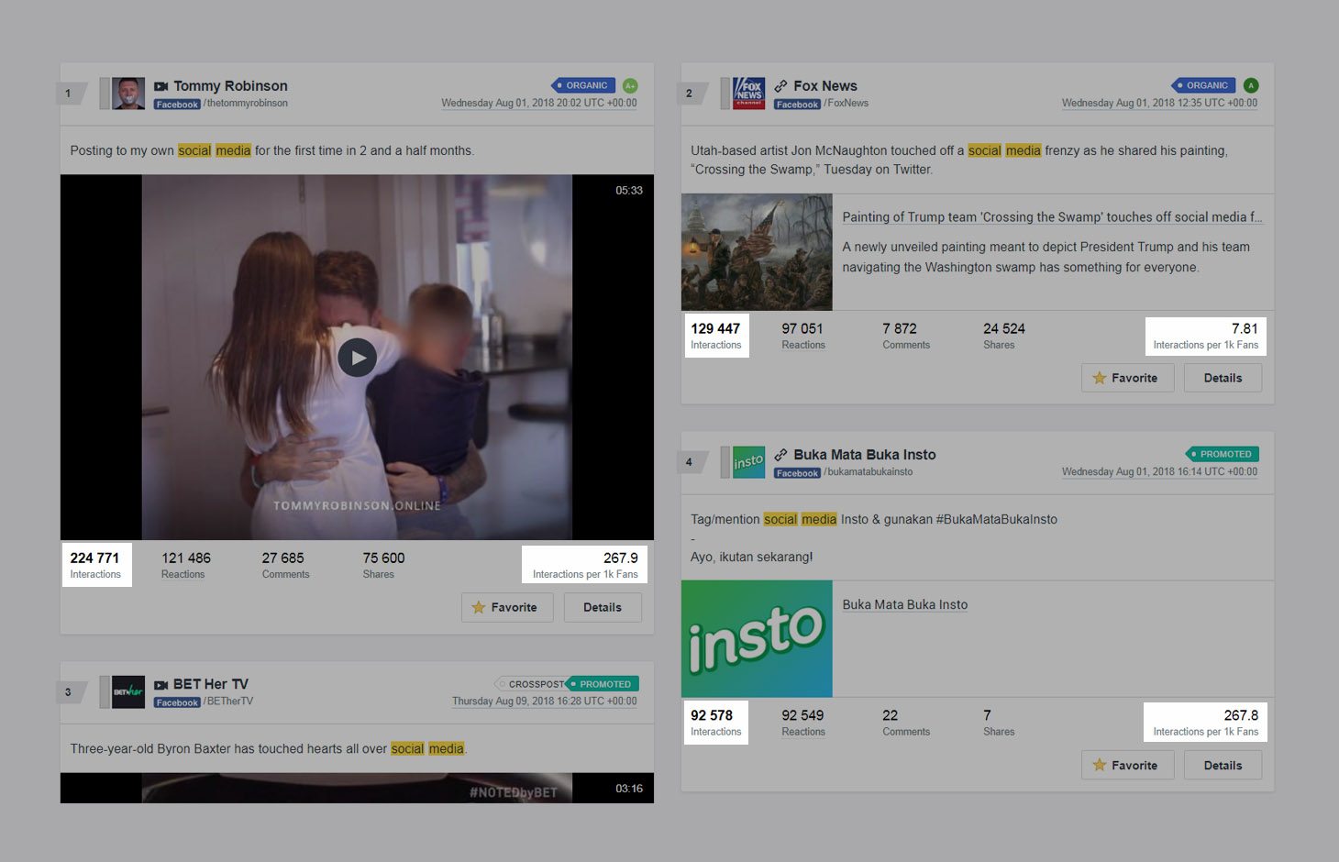Image resolution: width=1339 pixels, height=862 pixels.
Task: Click Tommy Robinson's profile avatar
Action: coord(127,94)
